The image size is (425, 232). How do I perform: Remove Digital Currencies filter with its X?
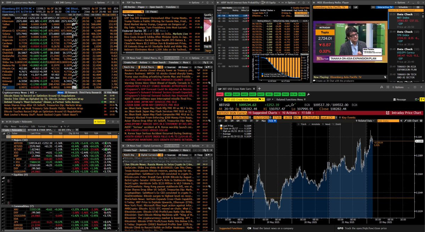pos(162,155)
